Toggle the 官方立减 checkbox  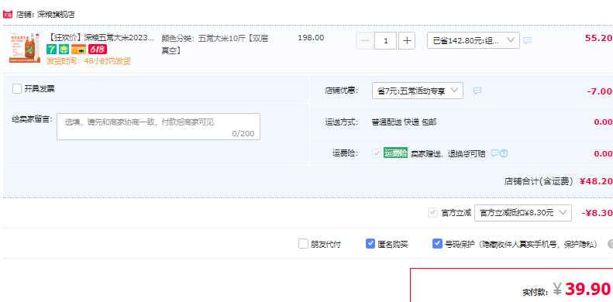(432, 213)
